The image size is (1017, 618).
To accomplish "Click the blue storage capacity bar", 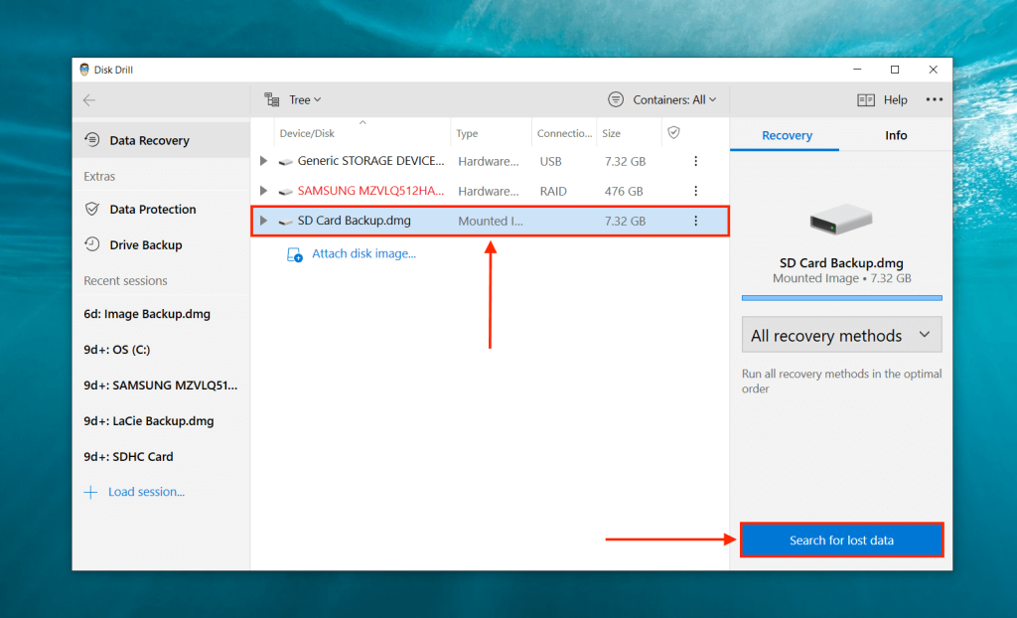I will 841,297.
